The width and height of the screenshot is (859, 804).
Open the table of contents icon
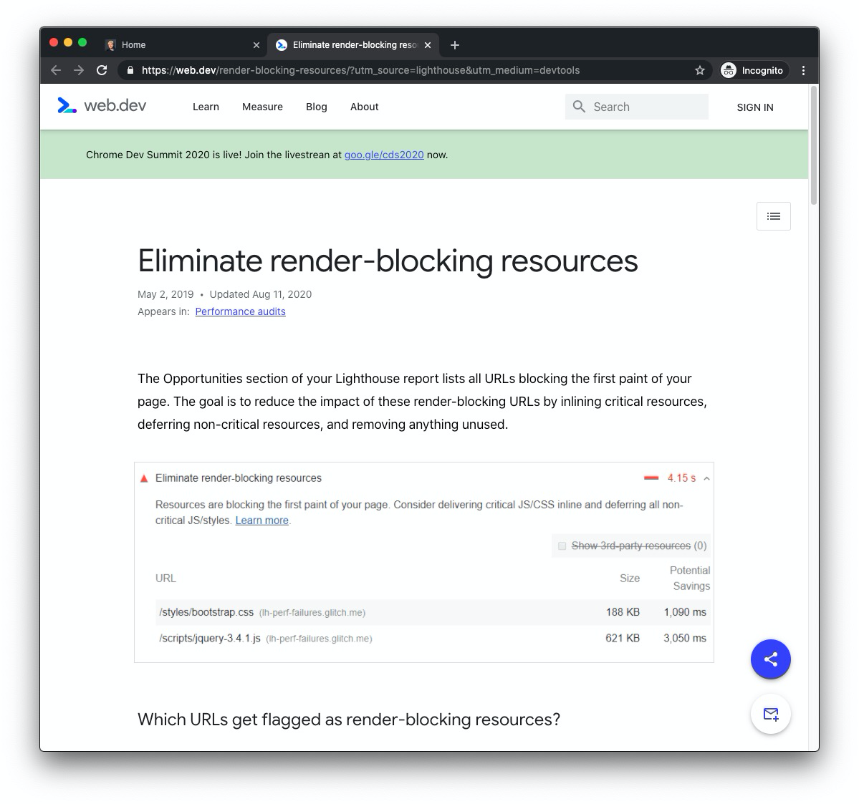[x=773, y=215]
